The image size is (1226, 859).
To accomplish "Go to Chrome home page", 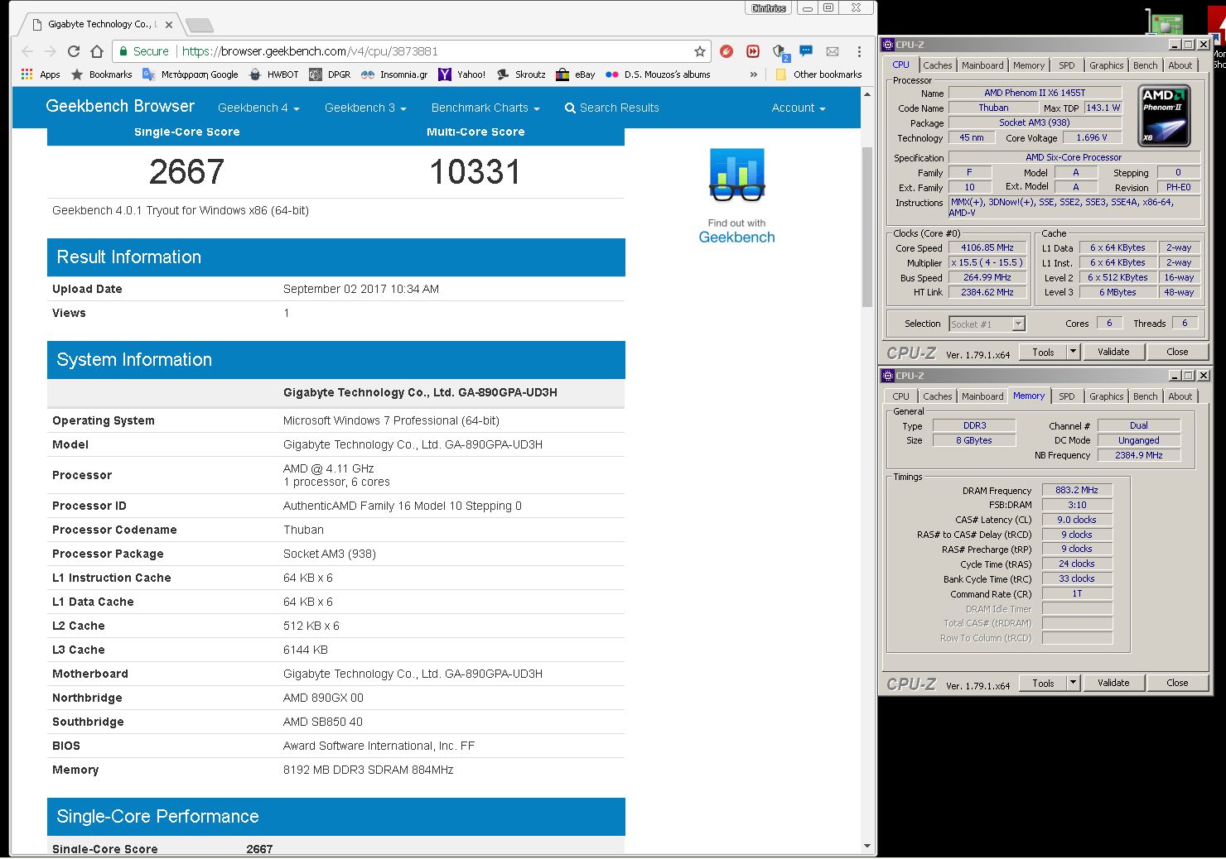I will [x=96, y=51].
